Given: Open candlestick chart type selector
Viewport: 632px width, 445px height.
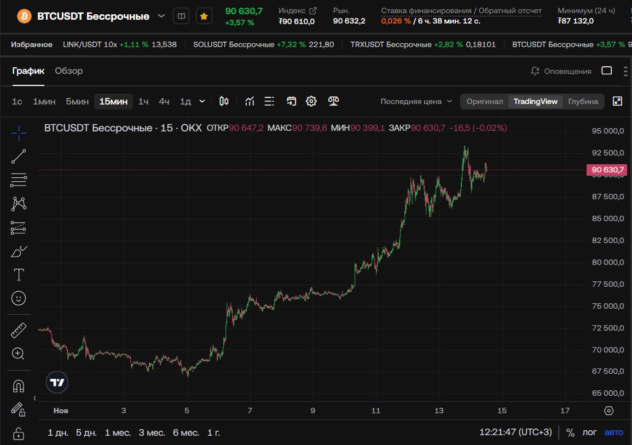Looking at the screenshot, I should pos(224,101).
